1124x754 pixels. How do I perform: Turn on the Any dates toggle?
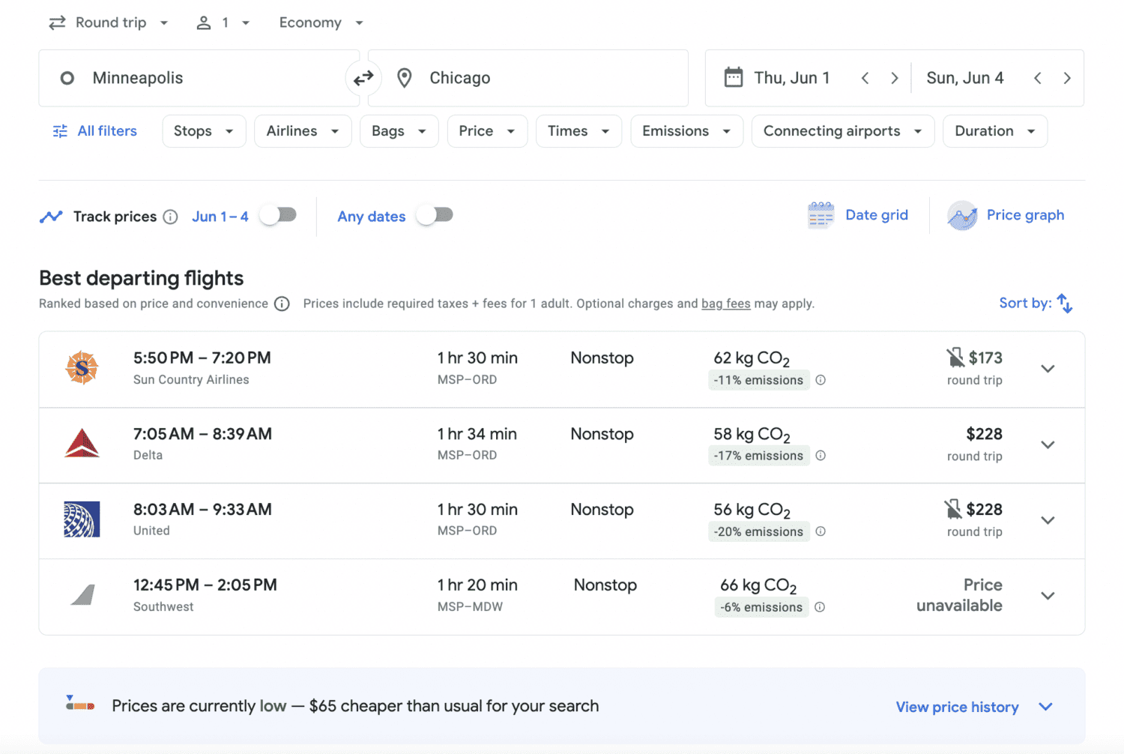click(x=435, y=215)
